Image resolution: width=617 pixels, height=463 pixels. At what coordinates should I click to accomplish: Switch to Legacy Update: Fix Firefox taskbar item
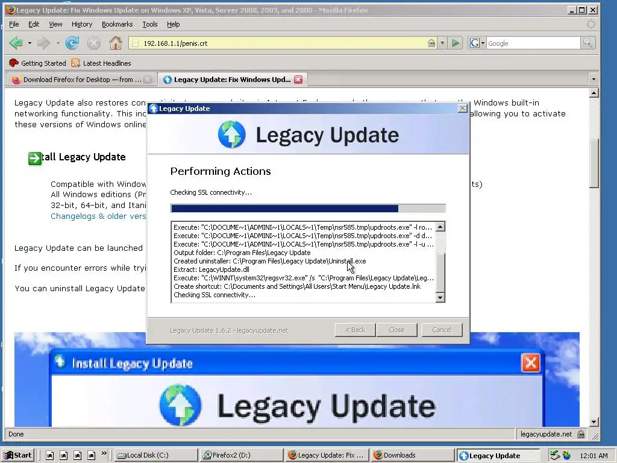pyautogui.click(x=327, y=455)
